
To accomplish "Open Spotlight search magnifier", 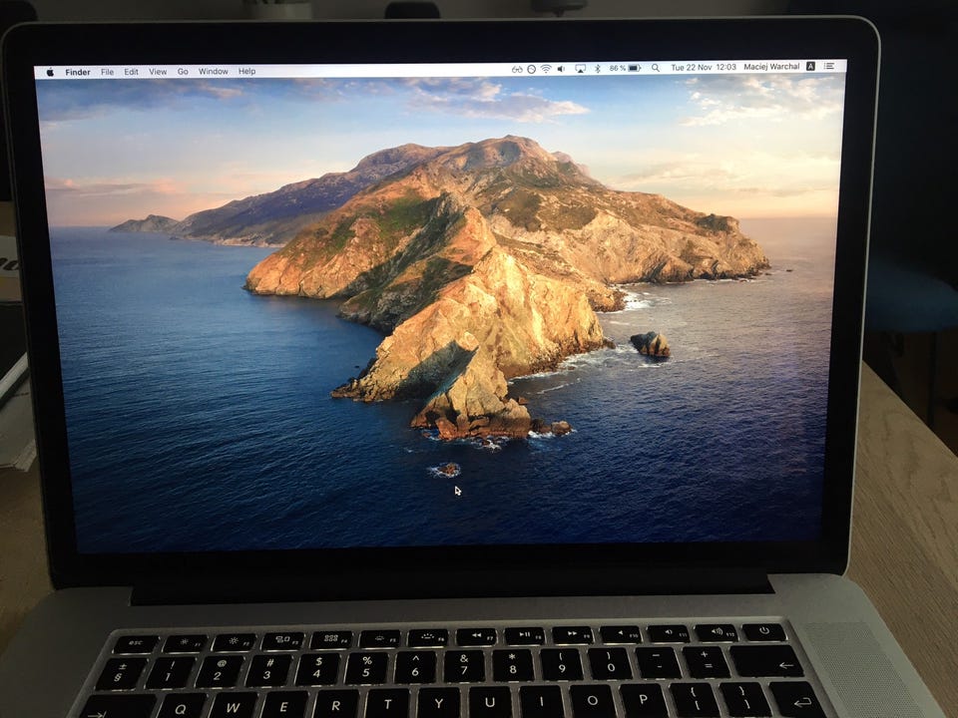I will pyautogui.click(x=656, y=68).
